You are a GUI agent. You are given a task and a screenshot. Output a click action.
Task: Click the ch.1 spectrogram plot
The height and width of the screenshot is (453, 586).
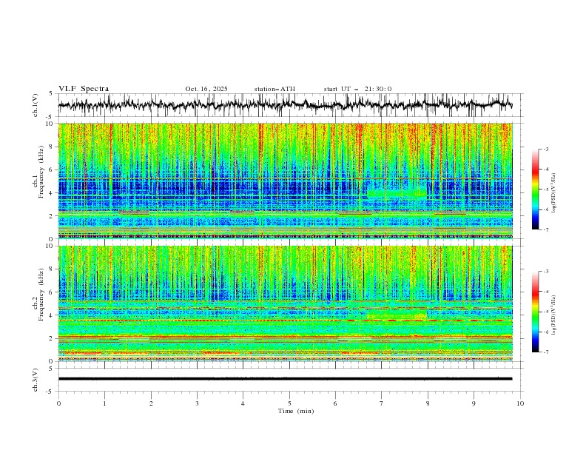285,181
